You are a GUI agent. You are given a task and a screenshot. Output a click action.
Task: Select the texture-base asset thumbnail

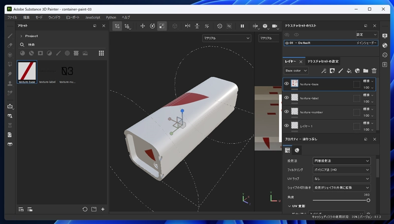27,71
